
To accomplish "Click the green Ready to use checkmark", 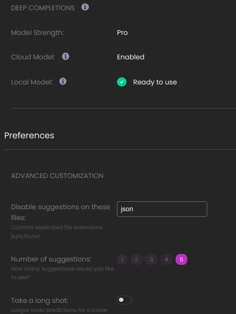I will tap(122, 82).
